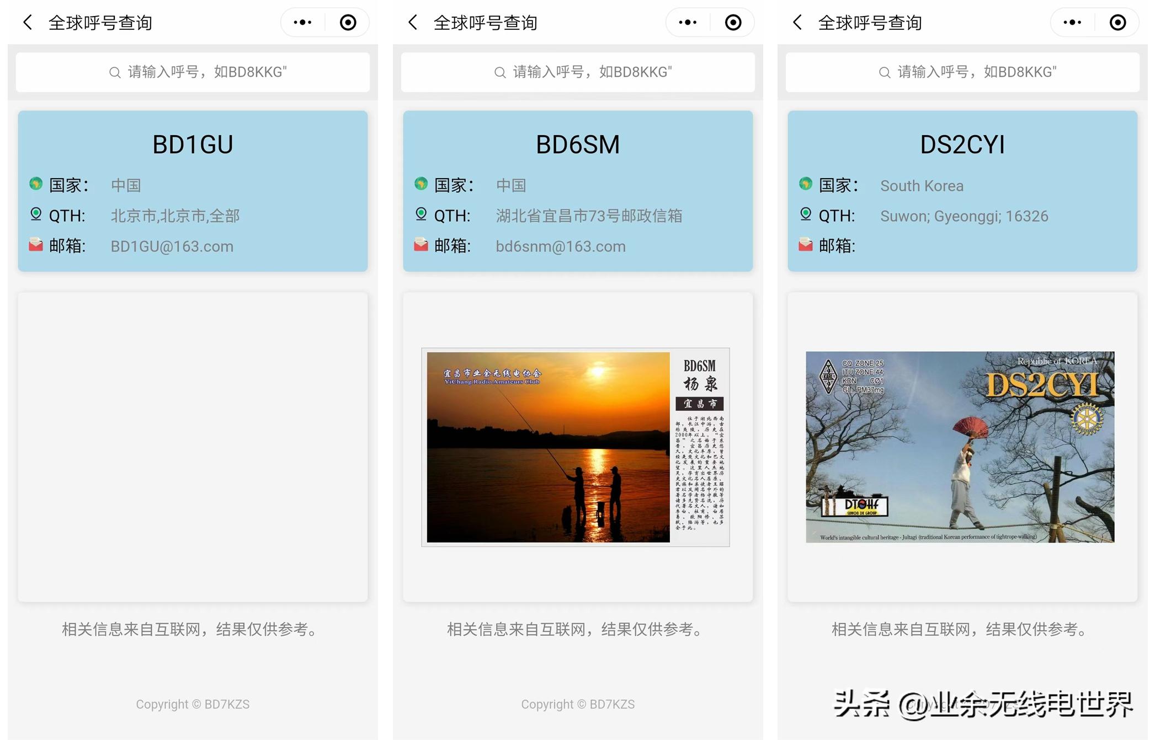This screenshot has width=1155, height=740.
Task: Click the magnifier icon in the DS2CYI search bar
Action: click(x=883, y=72)
